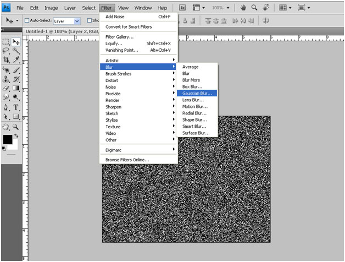
Task: Select the Path Selection arrow tool
Action: point(6,117)
